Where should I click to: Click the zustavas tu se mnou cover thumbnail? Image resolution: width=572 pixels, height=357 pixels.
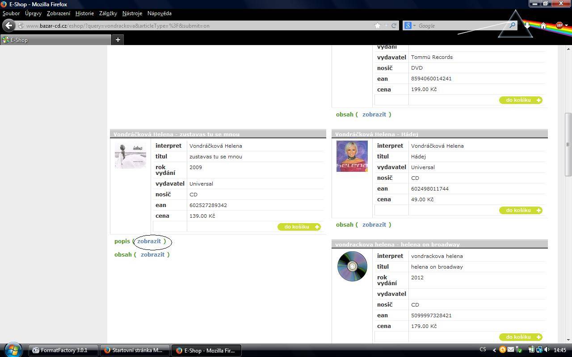(x=130, y=155)
